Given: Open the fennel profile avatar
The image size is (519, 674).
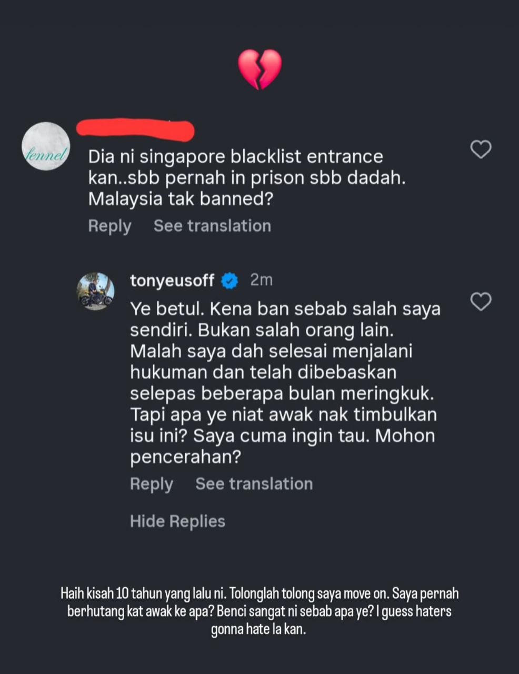Looking at the screenshot, I should (x=46, y=146).
